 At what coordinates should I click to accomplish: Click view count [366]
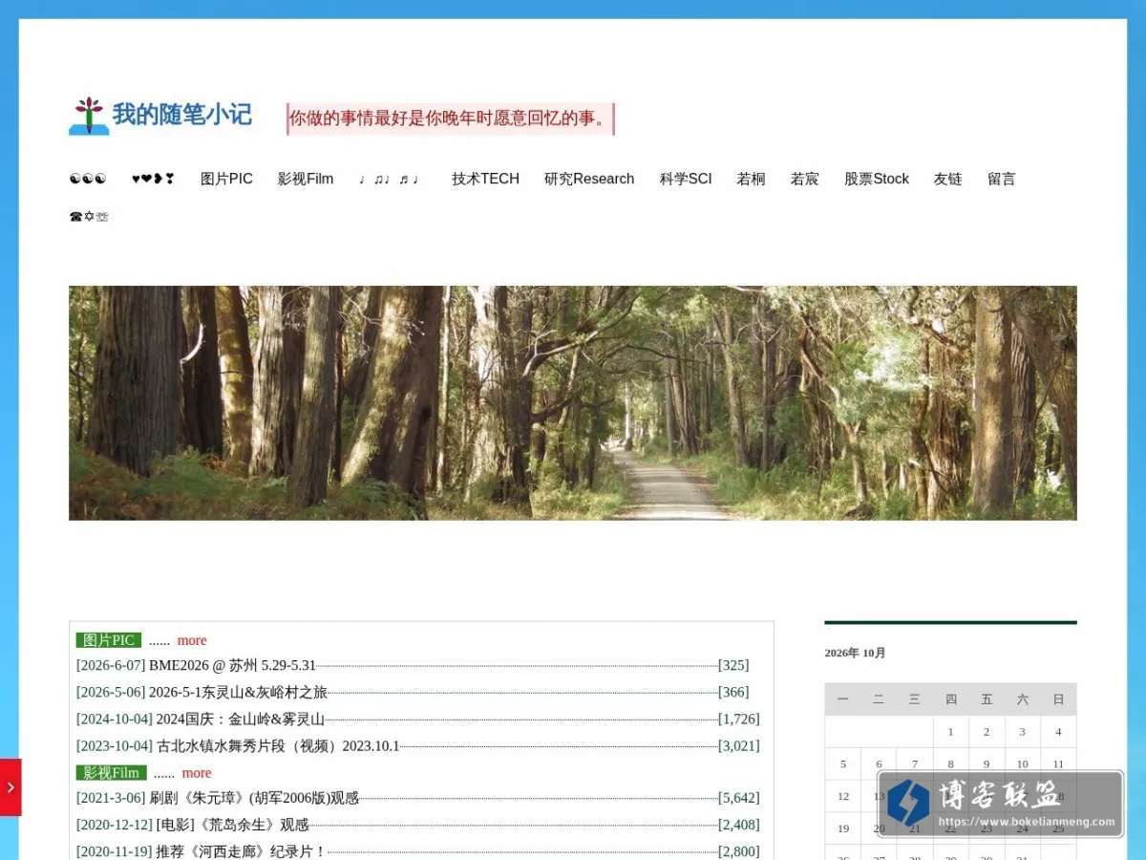733,692
